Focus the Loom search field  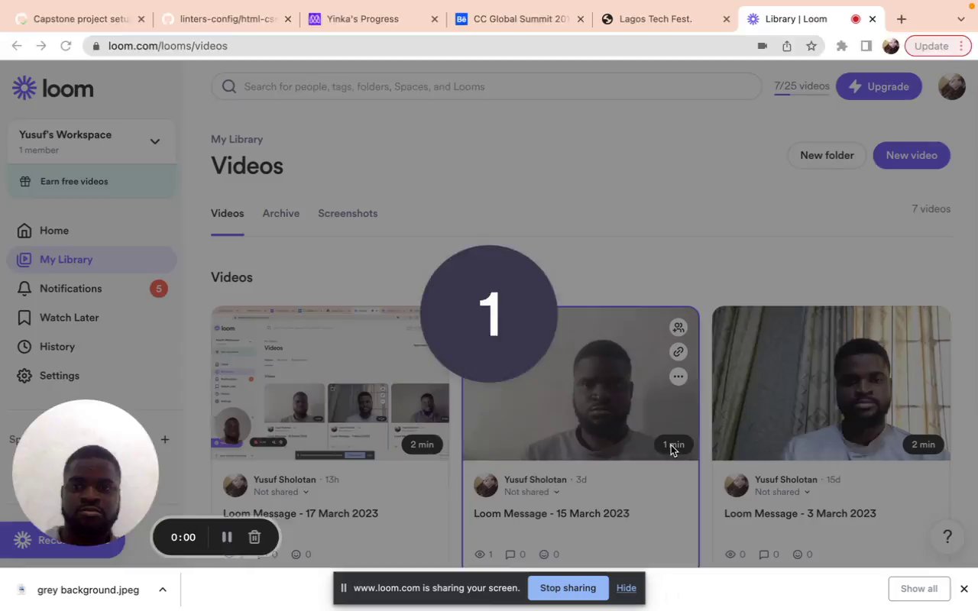[486, 86]
